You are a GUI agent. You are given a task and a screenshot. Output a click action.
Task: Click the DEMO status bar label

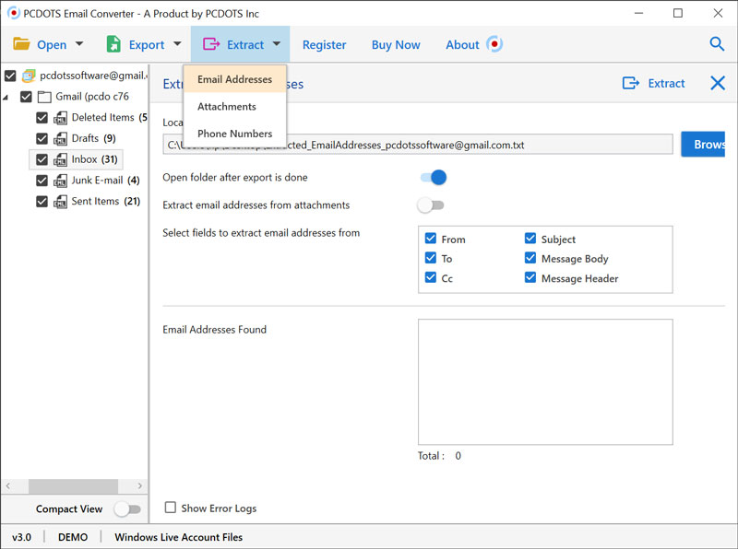point(73,537)
